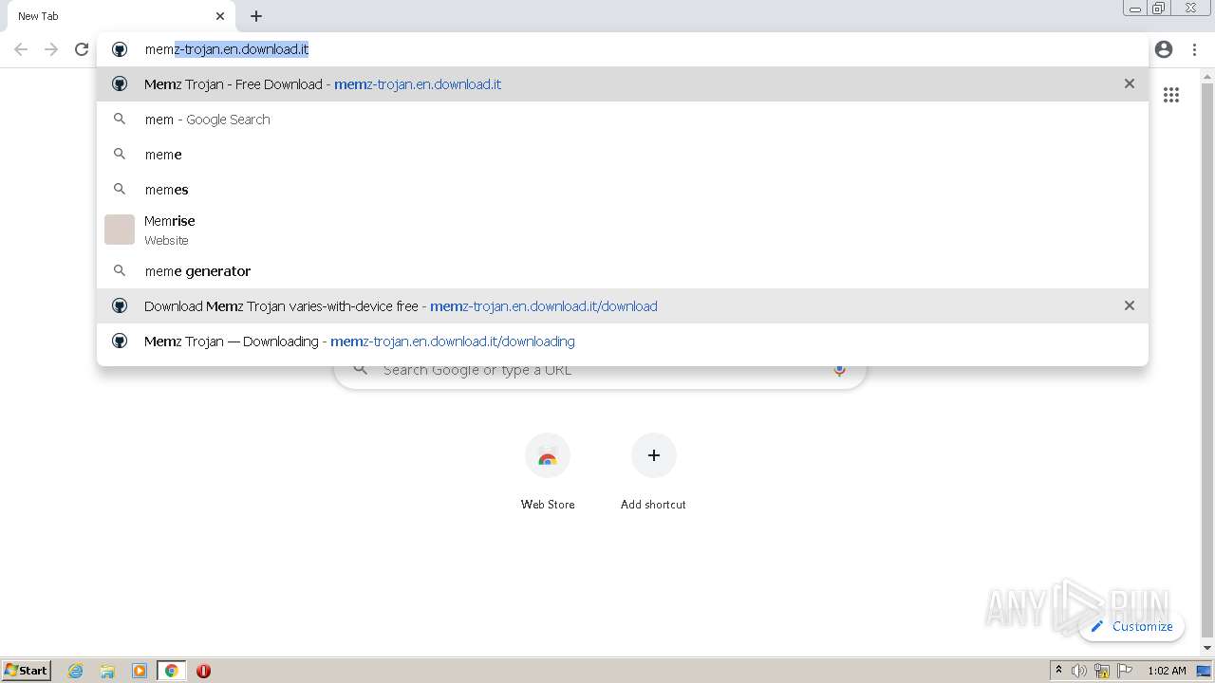This screenshot has height=683, width=1215.
Task: Click the browser back arrow
Action: 21,49
